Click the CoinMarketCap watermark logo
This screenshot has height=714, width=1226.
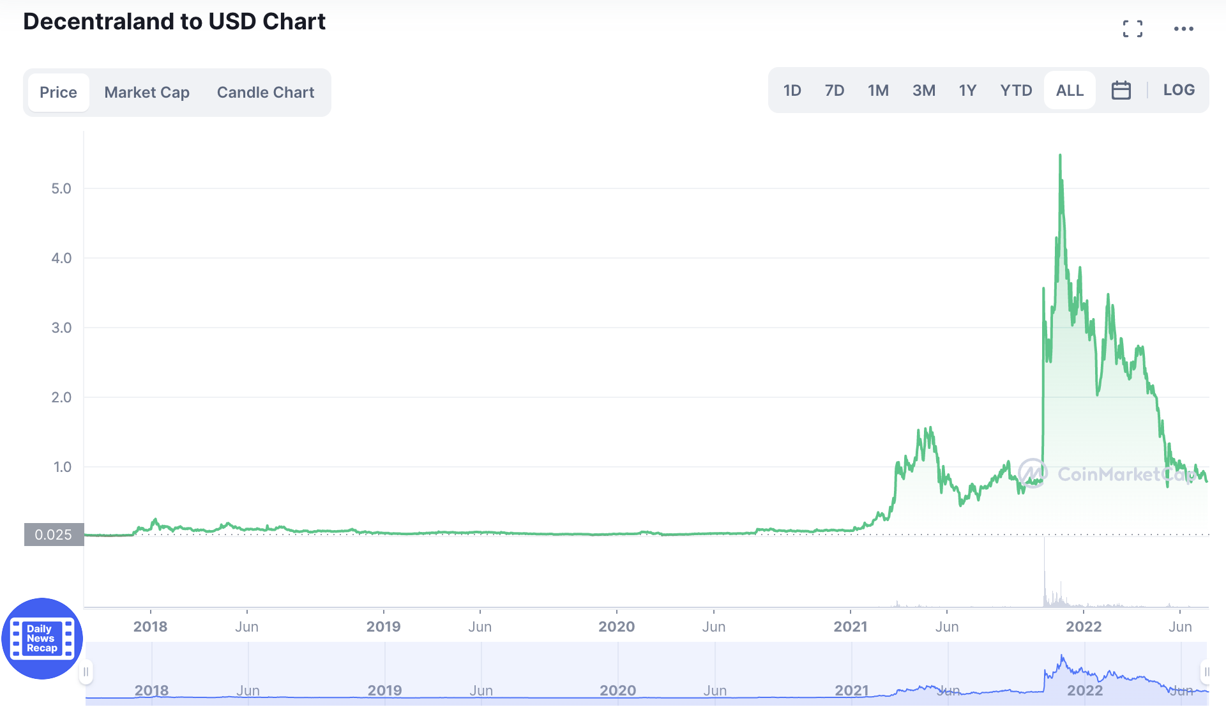coord(1032,473)
